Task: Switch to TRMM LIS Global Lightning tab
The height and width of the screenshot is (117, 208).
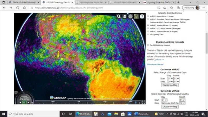Action: 24,2
